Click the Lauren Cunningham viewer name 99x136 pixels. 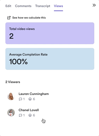click(34, 94)
